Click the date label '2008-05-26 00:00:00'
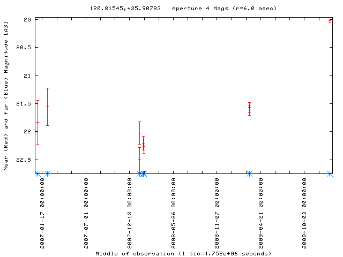 [174, 213]
